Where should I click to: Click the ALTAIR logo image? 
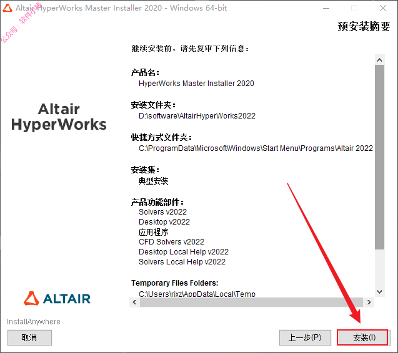tap(57, 298)
